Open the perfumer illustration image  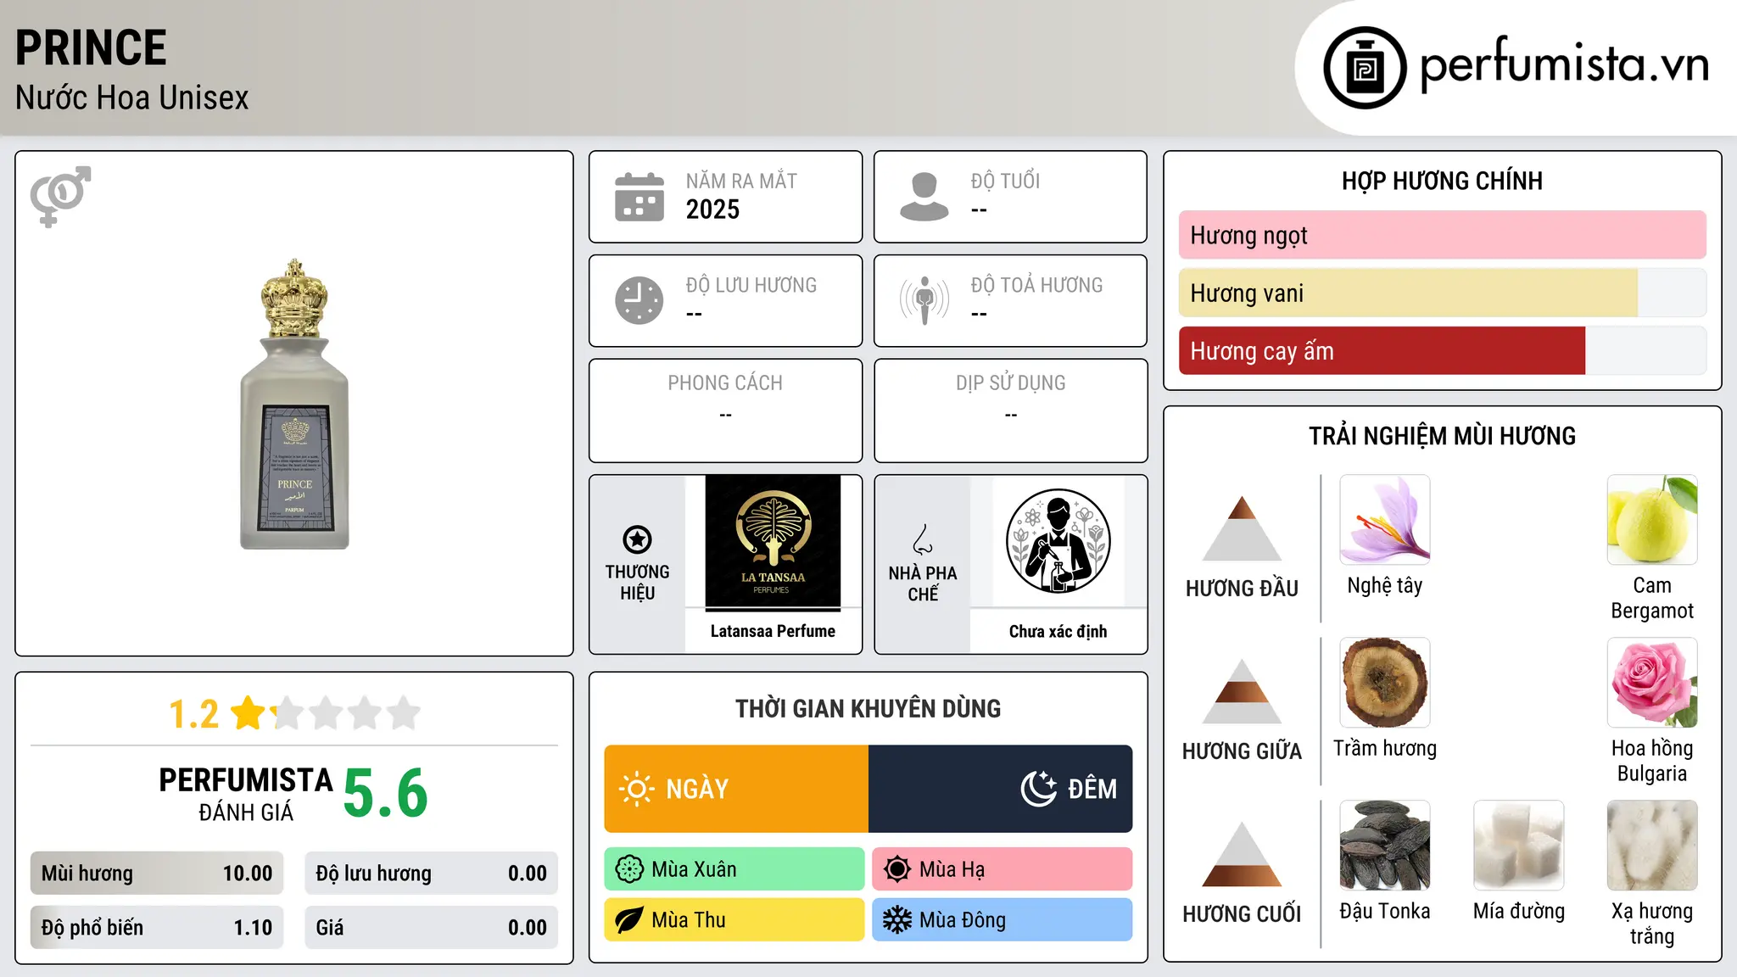pos(1058,541)
